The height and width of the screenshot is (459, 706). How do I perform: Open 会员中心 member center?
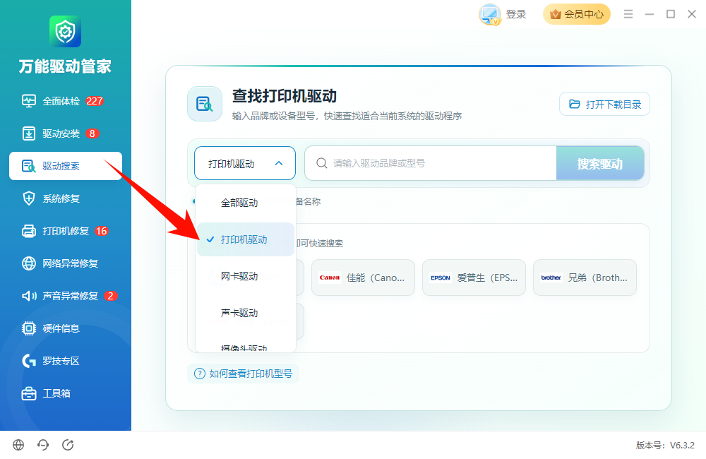[577, 14]
